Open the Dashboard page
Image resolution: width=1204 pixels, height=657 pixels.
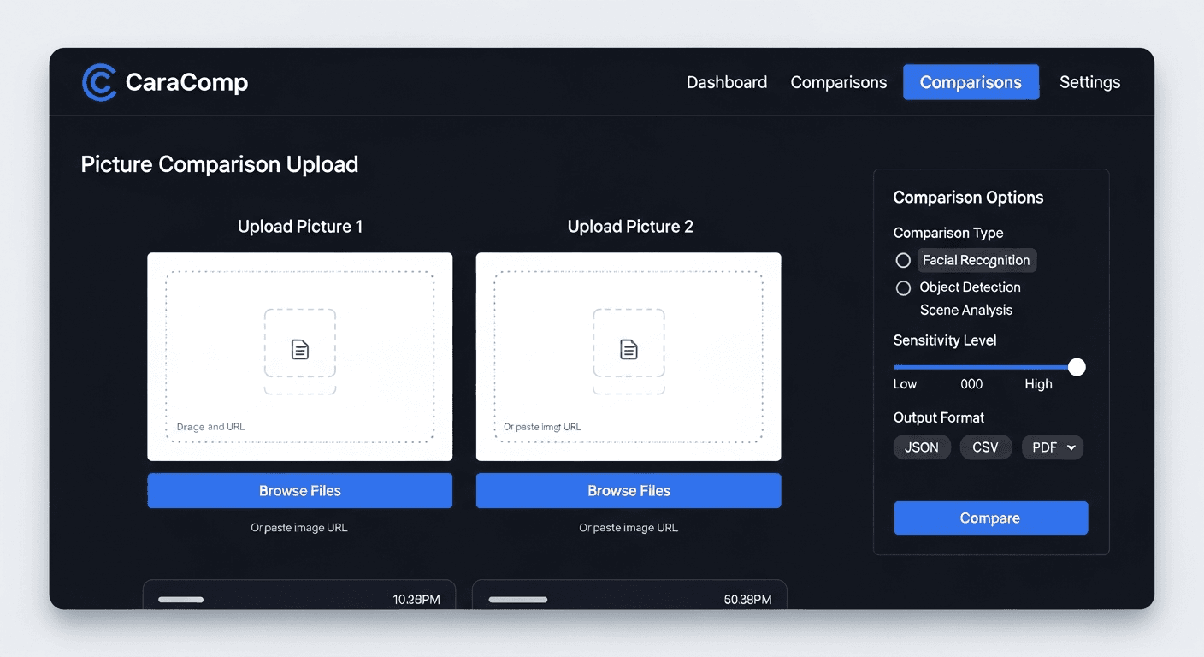click(726, 81)
